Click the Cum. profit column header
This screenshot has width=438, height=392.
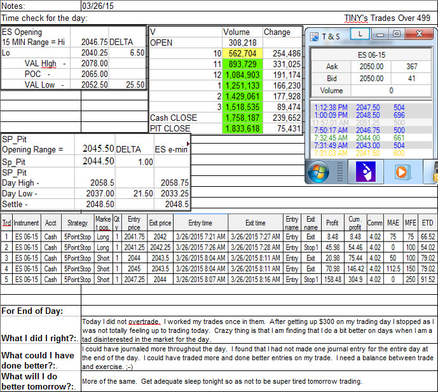click(355, 223)
